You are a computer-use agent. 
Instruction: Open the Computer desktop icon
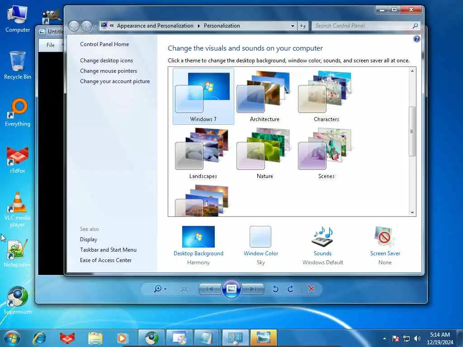pyautogui.click(x=18, y=19)
